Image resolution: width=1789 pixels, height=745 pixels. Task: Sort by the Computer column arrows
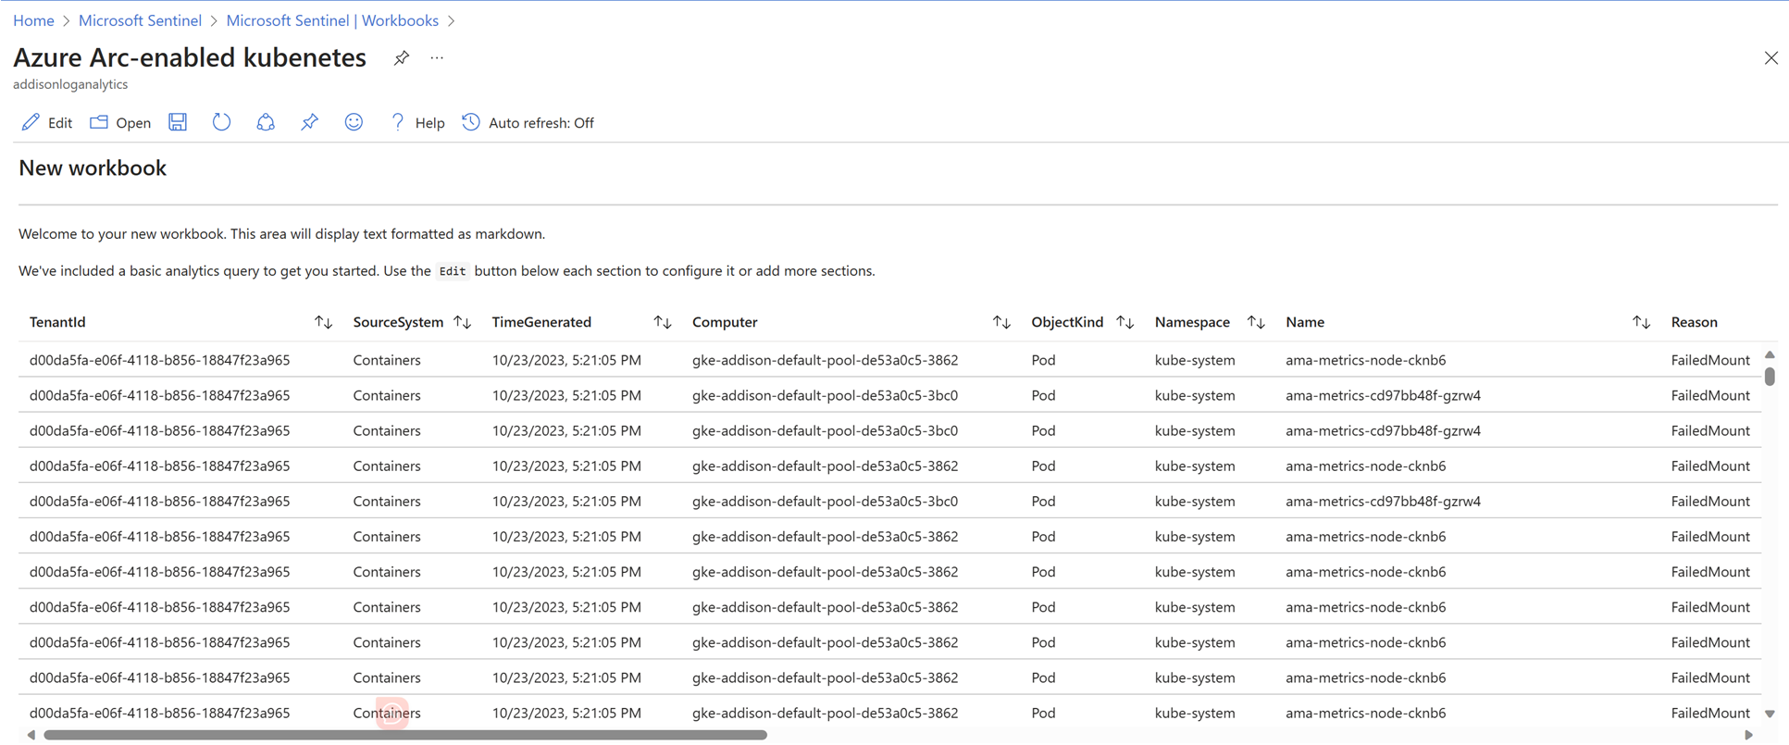pos(1001,322)
